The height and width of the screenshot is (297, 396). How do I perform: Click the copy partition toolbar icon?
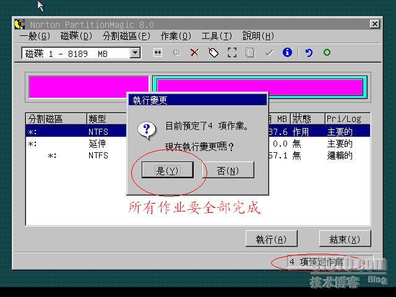(250, 53)
